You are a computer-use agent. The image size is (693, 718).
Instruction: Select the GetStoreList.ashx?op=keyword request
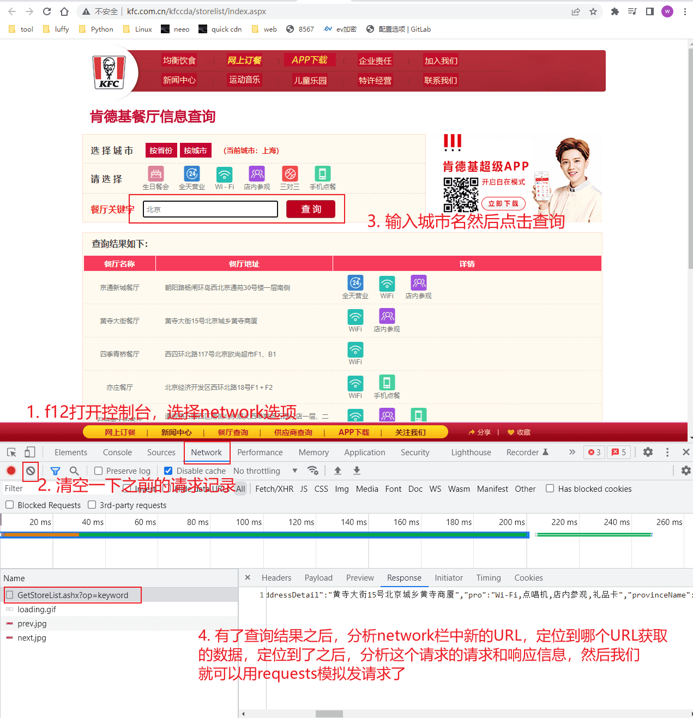[73, 595]
